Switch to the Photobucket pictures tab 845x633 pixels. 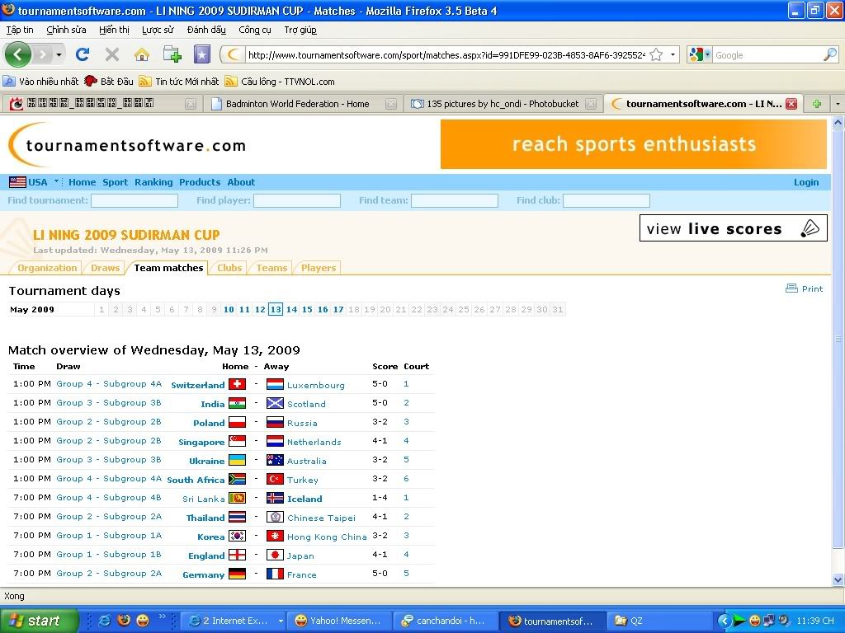point(503,104)
